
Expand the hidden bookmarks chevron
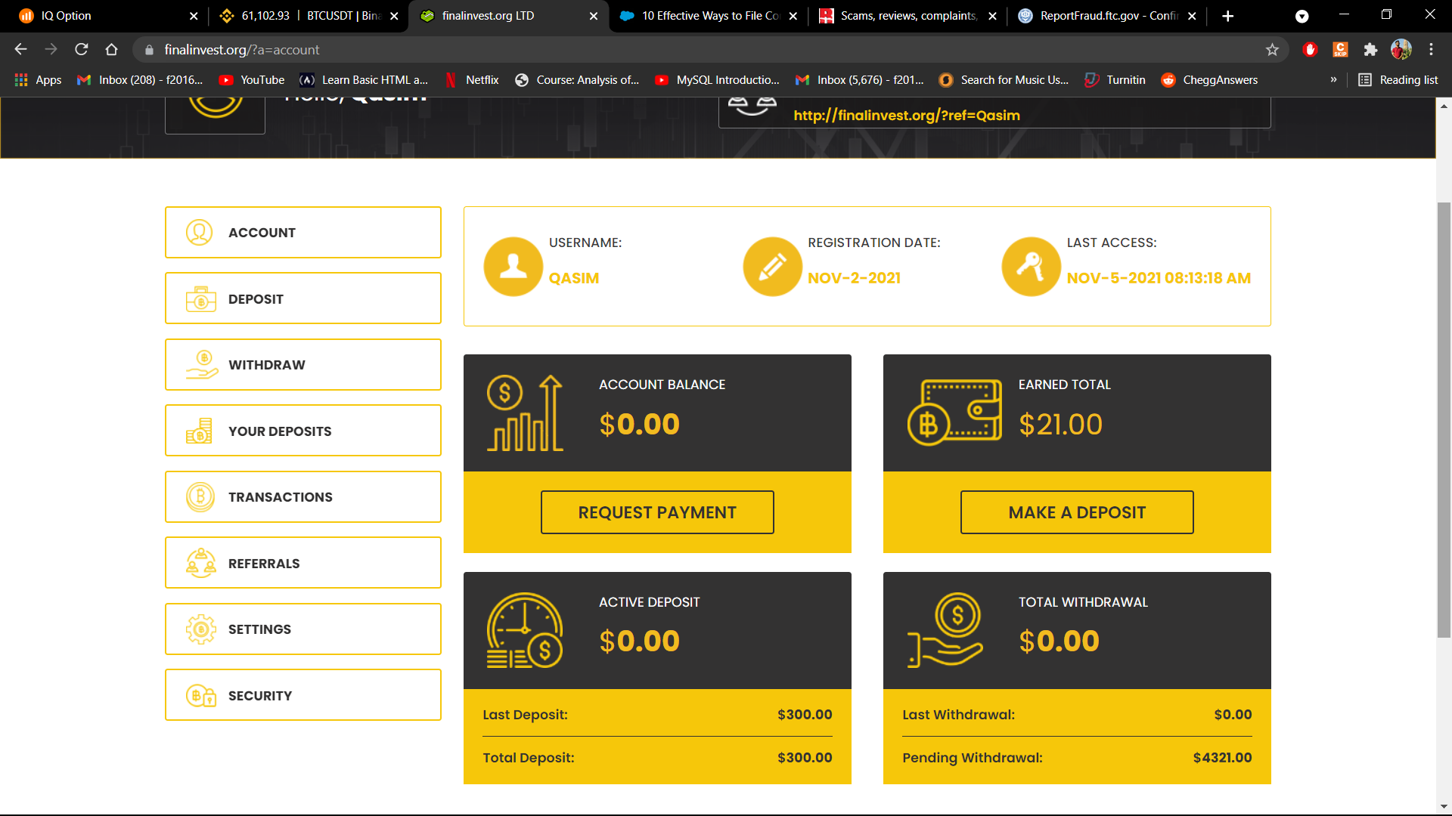(1333, 79)
